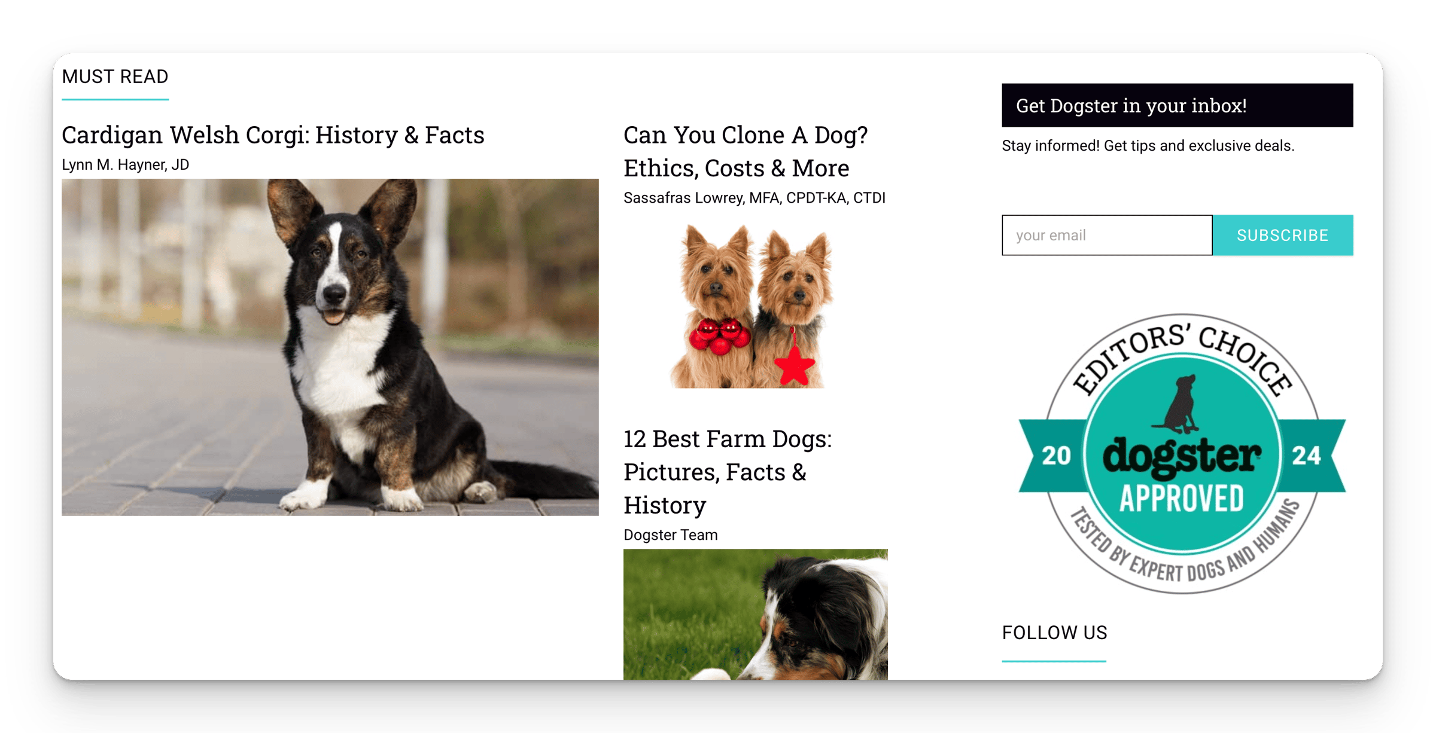Viewport: 1436px width, 733px height.
Task: Click the corgi sitting on pavement photo
Action: pos(330,347)
